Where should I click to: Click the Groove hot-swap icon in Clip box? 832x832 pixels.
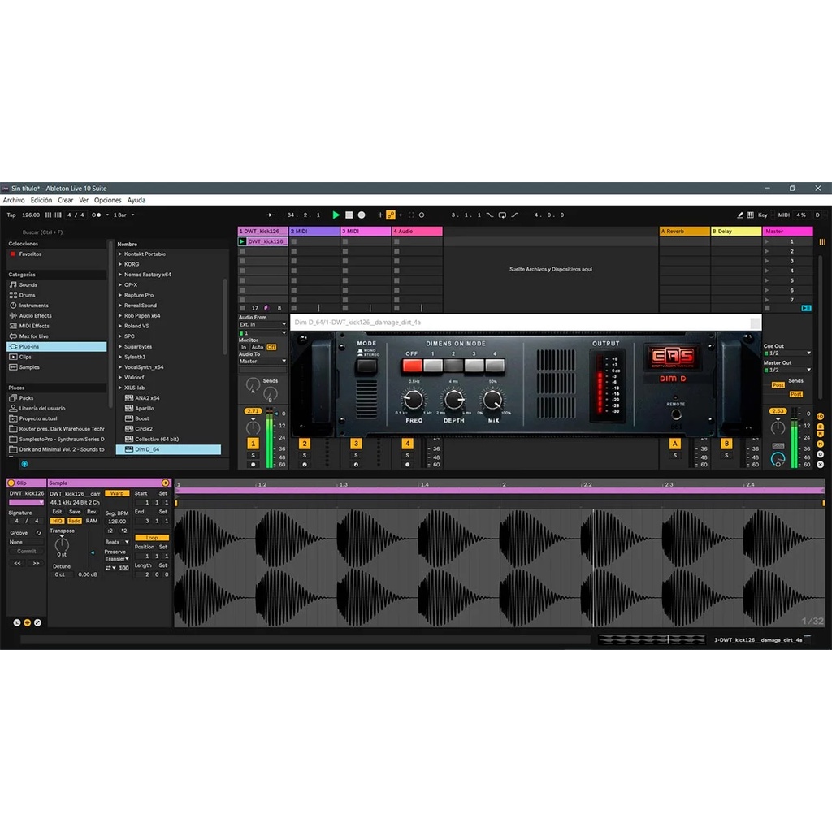coord(38,533)
